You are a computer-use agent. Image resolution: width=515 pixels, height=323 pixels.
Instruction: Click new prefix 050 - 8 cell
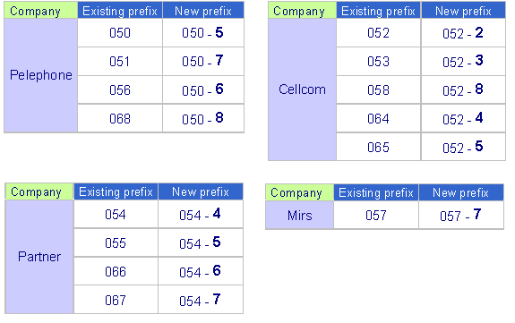pyautogui.click(x=203, y=118)
